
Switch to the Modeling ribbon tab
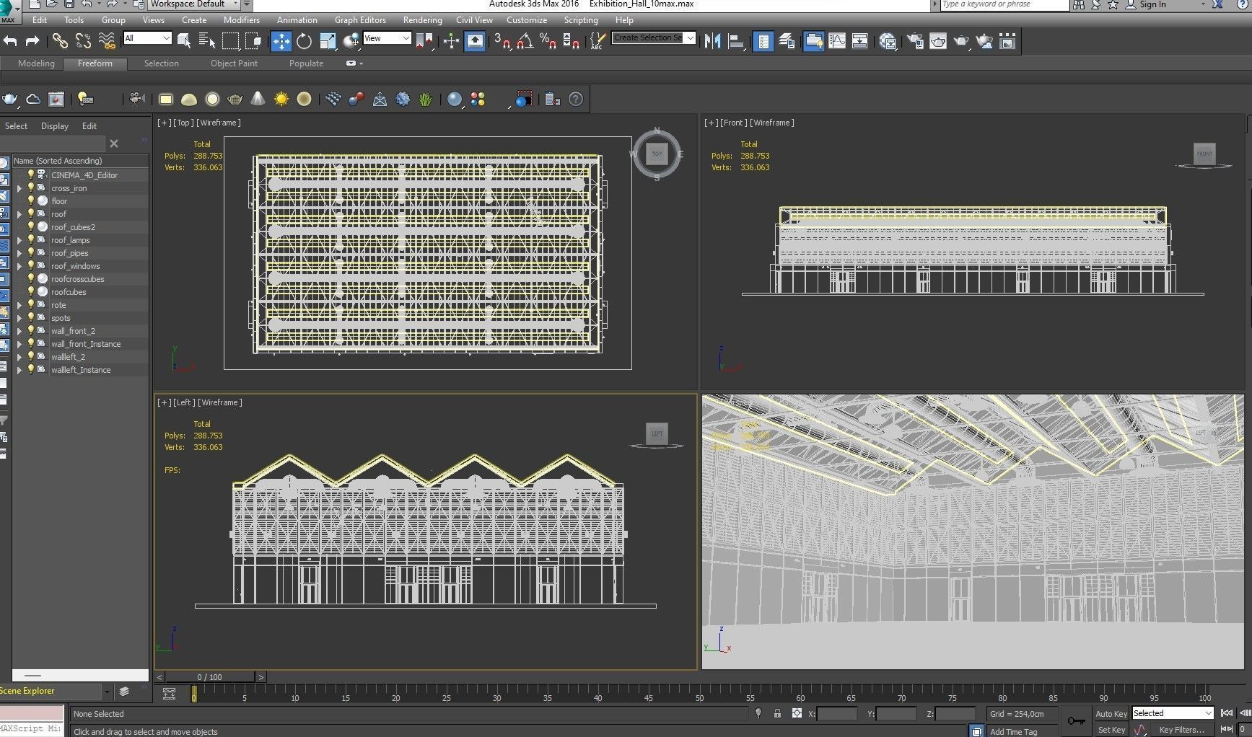[36, 63]
